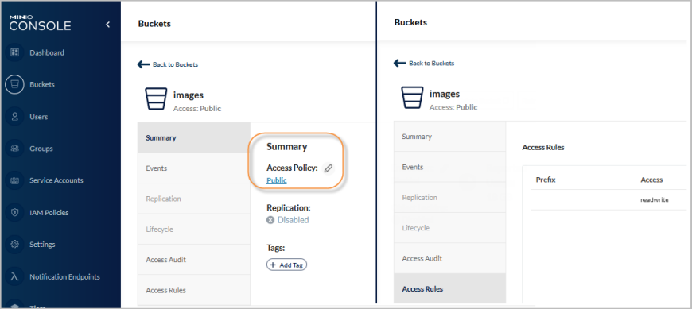
Task: Add a tag with Add Tag button
Action: pos(287,265)
